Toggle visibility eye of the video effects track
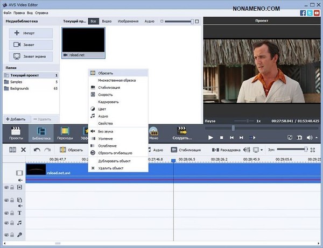Image resolution: width=323 pixels, height=248 pixels. coord(6,187)
